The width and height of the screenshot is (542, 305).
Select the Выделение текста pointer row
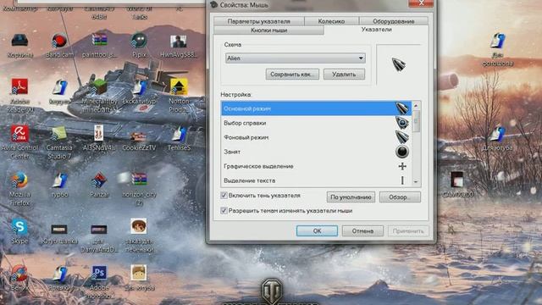pyautogui.click(x=316, y=180)
